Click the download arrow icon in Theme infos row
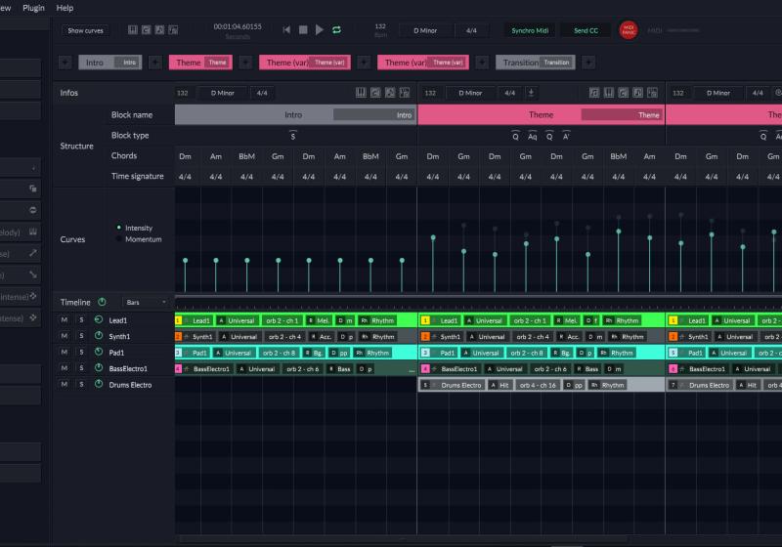The width and height of the screenshot is (782, 547). [x=531, y=93]
